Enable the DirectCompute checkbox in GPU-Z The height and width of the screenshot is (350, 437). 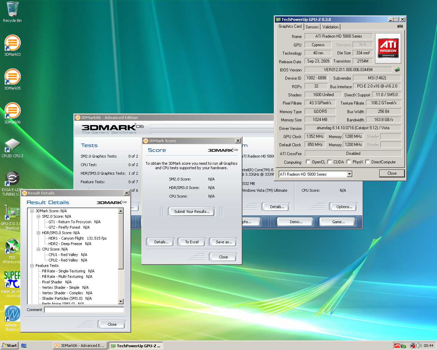click(x=367, y=162)
